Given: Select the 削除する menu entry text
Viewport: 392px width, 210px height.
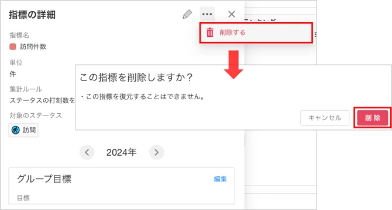Looking at the screenshot, I should pyautogui.click(x=232, y=33).
